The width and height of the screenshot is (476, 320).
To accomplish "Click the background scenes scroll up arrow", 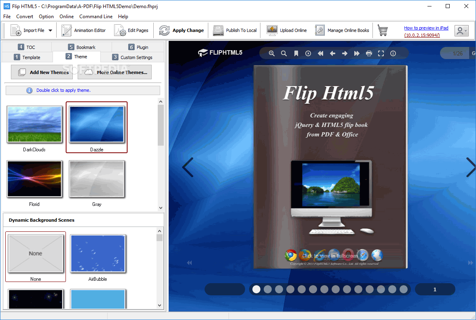I will tap(160, 231).
